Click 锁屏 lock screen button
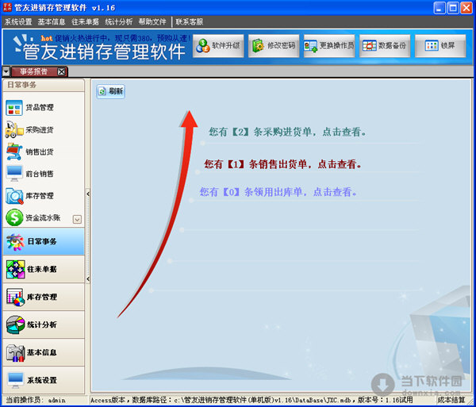 tap(440, 46)
